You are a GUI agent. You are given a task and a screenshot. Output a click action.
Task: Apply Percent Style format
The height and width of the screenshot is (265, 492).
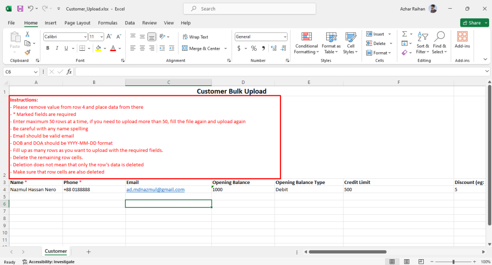(254, 48)
